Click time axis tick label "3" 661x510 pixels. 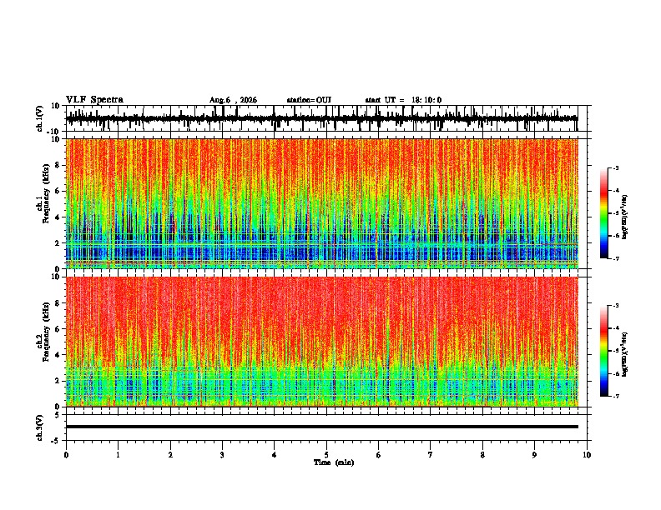click(x=222, y=455)
